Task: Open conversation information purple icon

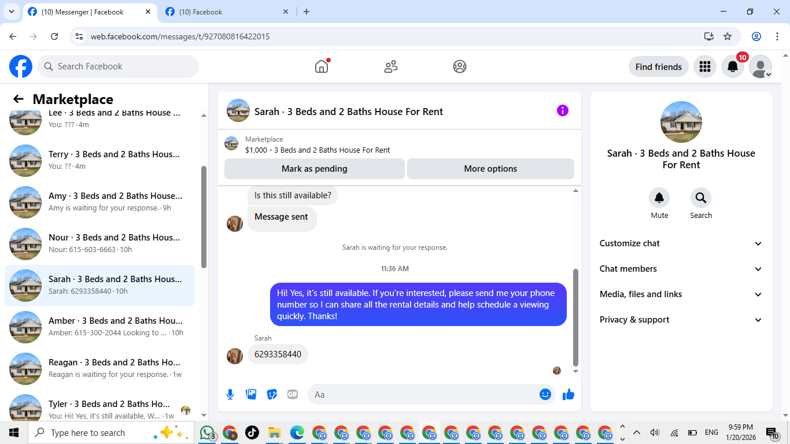Action: coord(563,110)
